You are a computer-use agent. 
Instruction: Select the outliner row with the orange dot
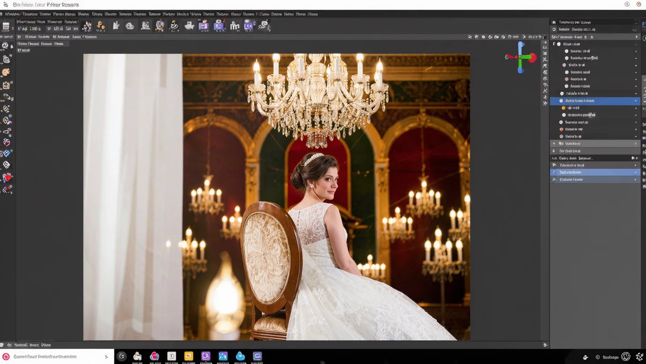[595, 108]
